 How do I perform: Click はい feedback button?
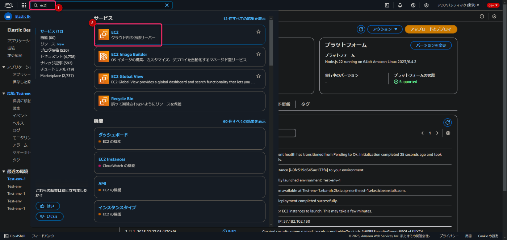coord(48,206)
